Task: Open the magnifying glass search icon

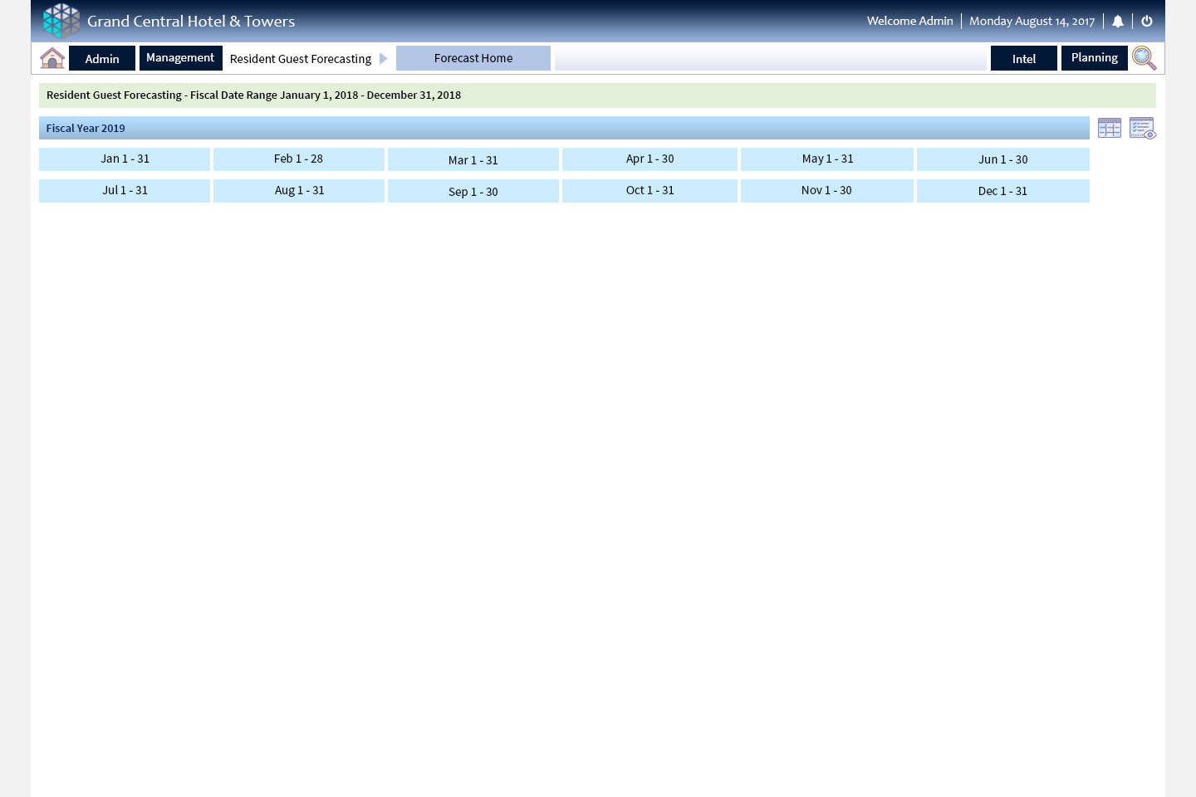Action: pos(1144,58)
